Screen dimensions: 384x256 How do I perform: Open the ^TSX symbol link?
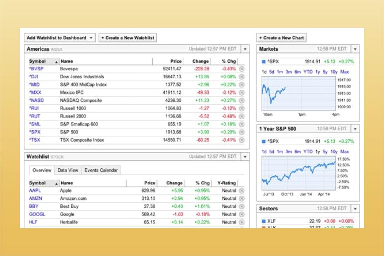[x=35, y=140]
